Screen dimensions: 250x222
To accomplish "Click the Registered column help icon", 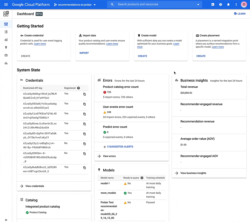I will [78, 88].
